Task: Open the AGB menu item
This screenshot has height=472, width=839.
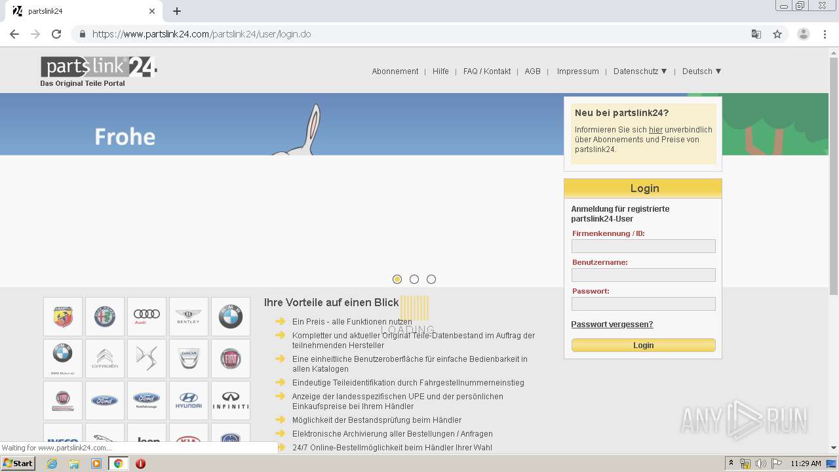Action: [533, 71]
